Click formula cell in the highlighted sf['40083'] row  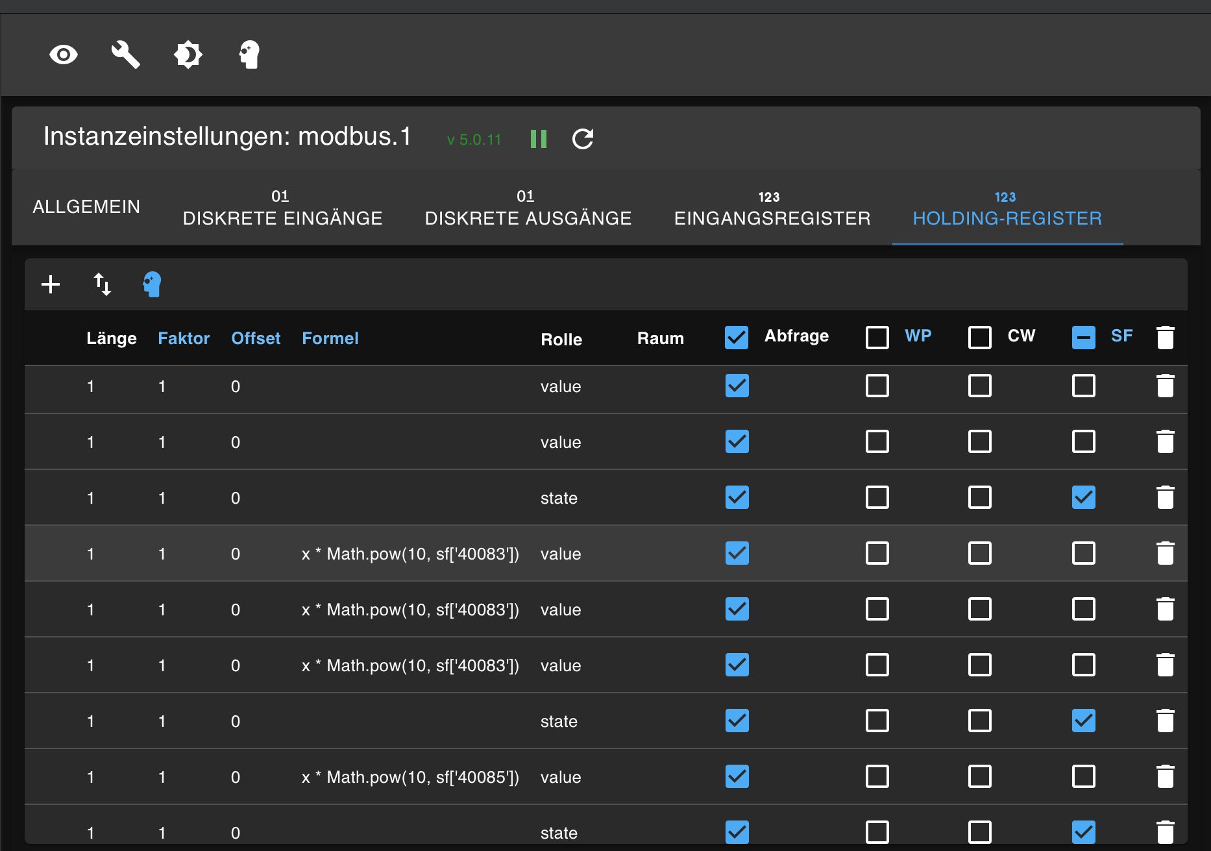[x=410, y=554]
